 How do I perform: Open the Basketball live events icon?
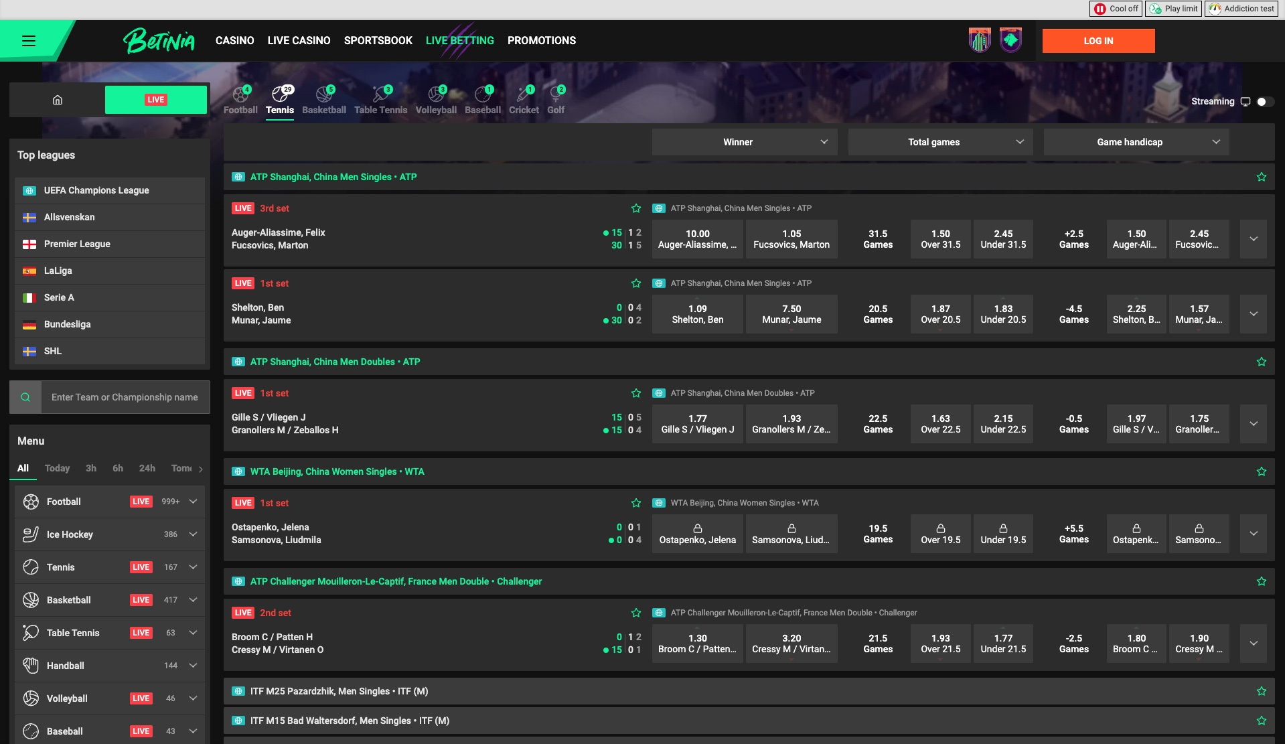324,95
